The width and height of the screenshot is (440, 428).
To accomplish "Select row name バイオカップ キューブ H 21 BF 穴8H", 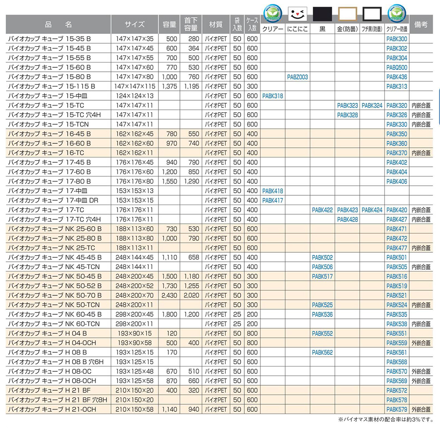I will tap(58, 400).
